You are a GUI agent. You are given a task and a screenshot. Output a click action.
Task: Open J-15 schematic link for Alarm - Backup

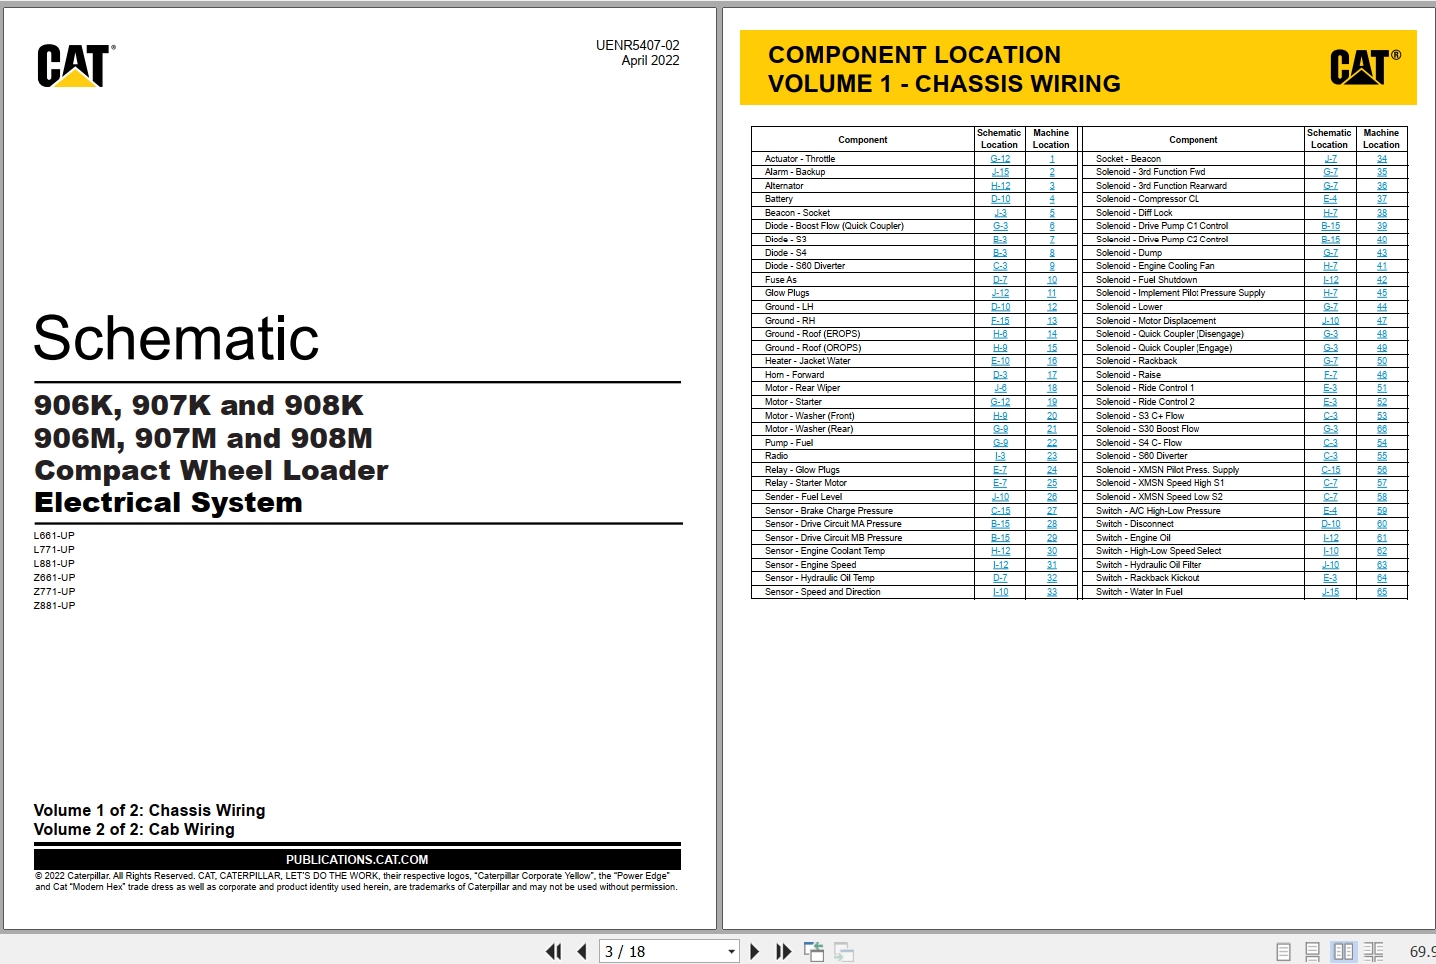[1000, 172]
